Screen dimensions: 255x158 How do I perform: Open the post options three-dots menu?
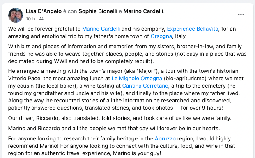241,14
